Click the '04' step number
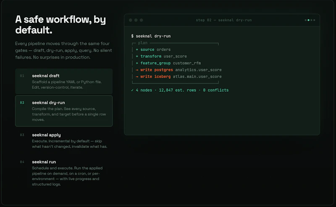 click(x=22, y=162)
